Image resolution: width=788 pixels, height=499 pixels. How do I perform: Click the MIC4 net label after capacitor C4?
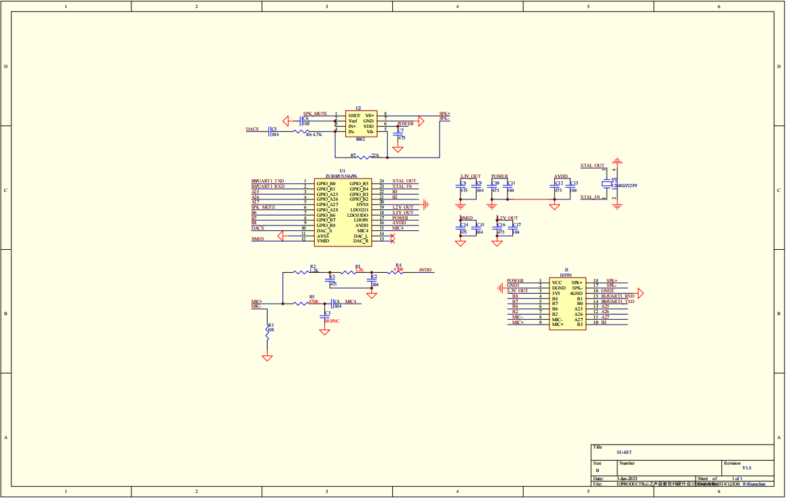click(x=351, y=302)
